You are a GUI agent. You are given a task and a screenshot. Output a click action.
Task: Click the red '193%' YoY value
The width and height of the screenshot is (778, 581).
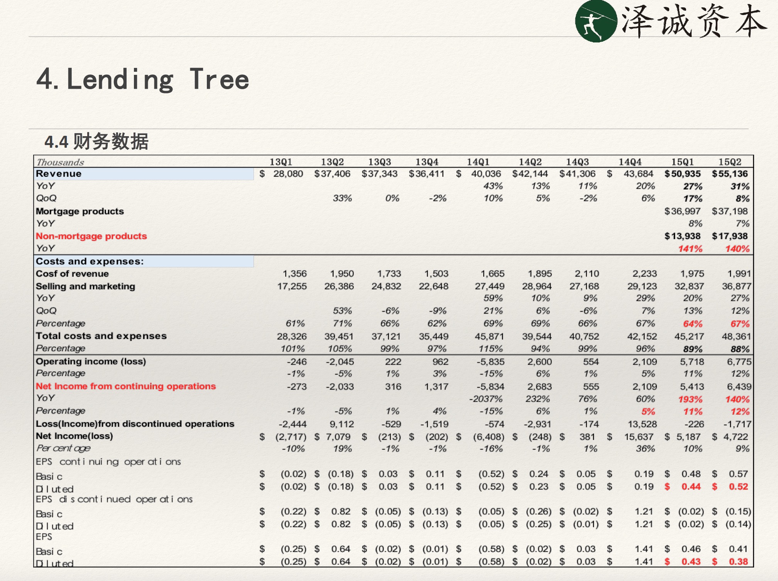690,399
